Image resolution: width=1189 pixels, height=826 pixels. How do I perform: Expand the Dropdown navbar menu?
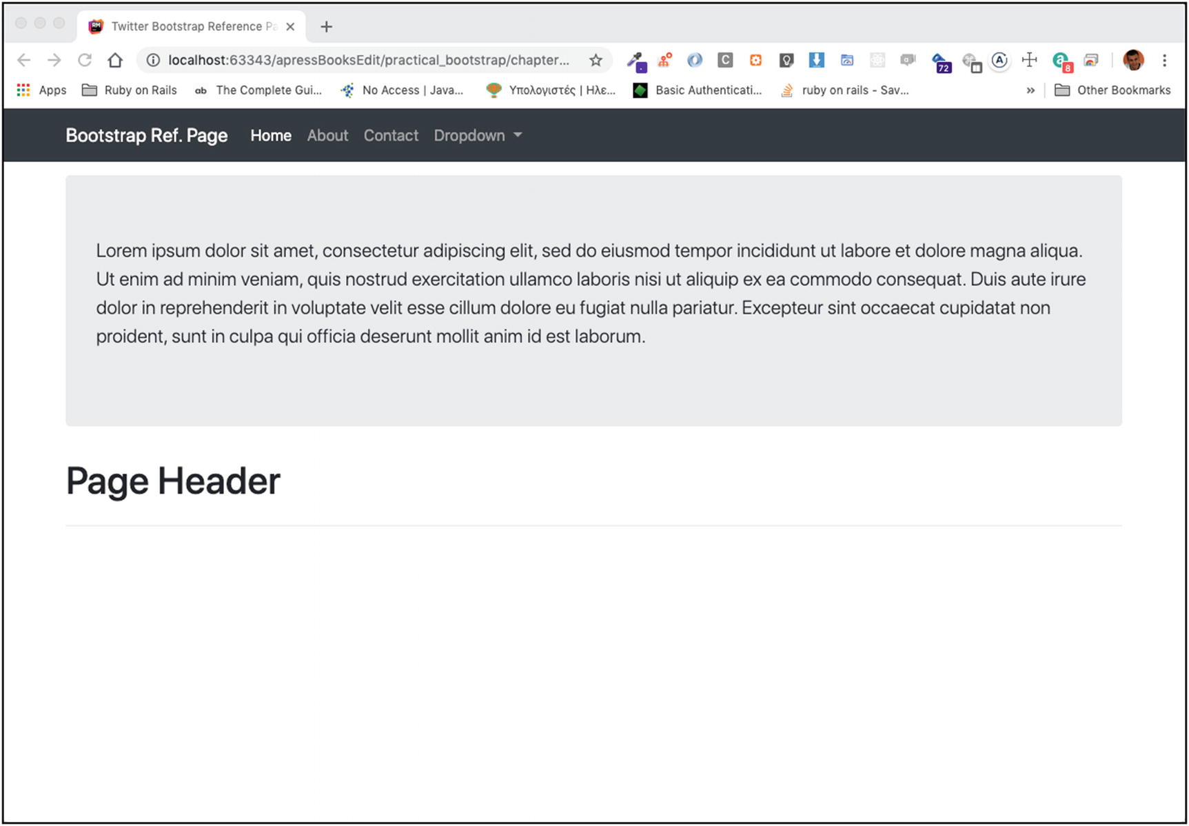tap(477, 136)
